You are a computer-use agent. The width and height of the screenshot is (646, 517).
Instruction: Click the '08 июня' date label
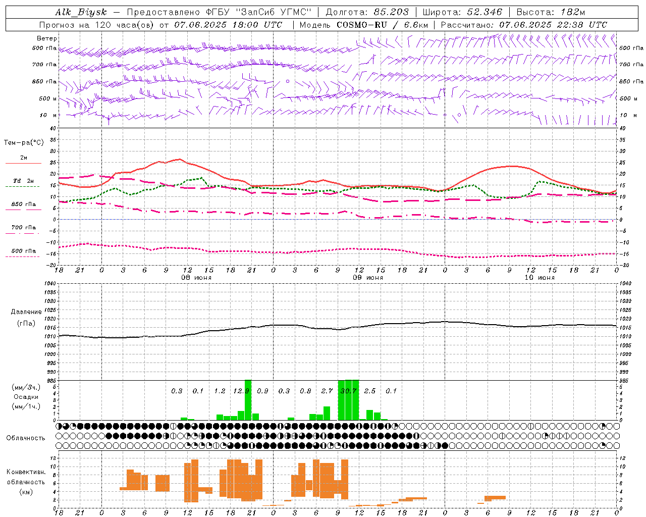pyautogui.click(x=196, y=278)
